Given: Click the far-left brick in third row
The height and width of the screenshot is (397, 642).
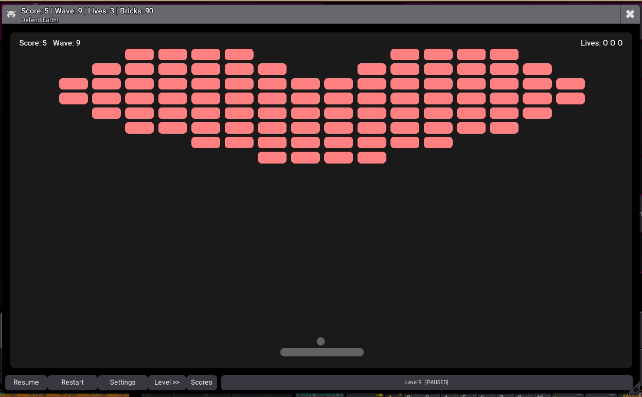Looking at the screenshot, I should click(x=74, y=84).
